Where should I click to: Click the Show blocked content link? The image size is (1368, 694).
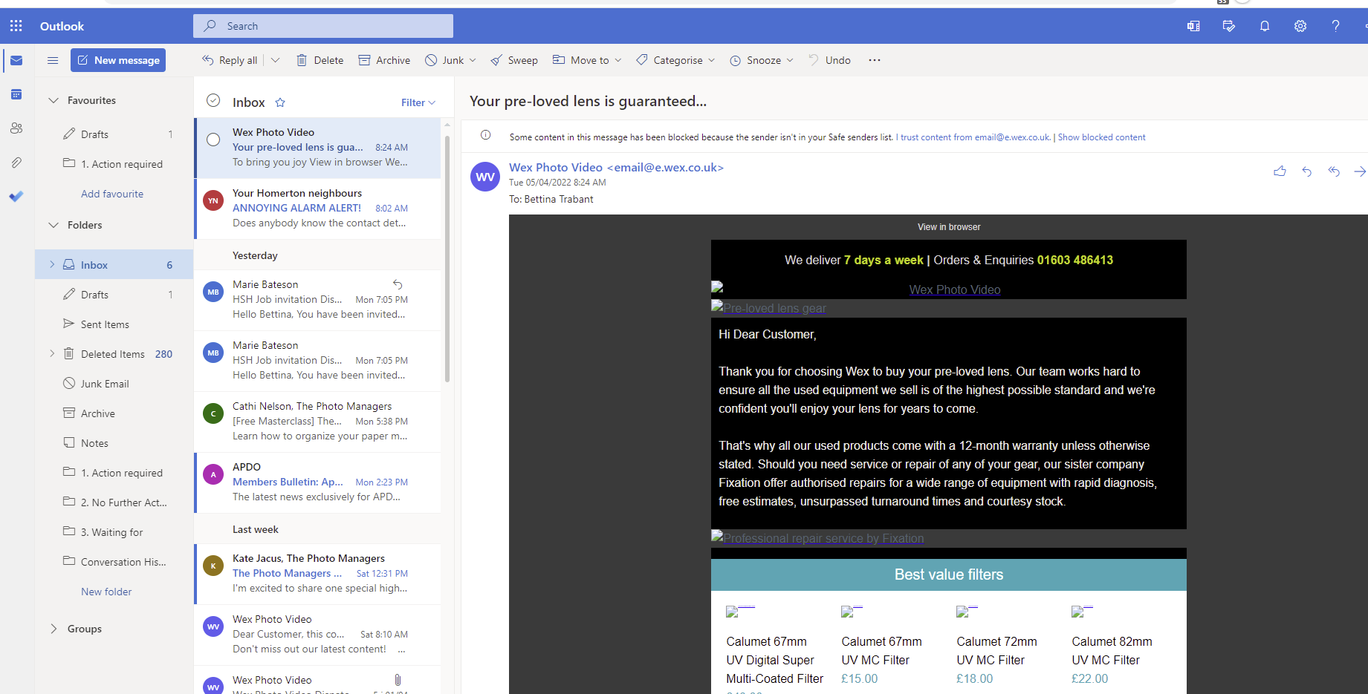(1101, 137)
